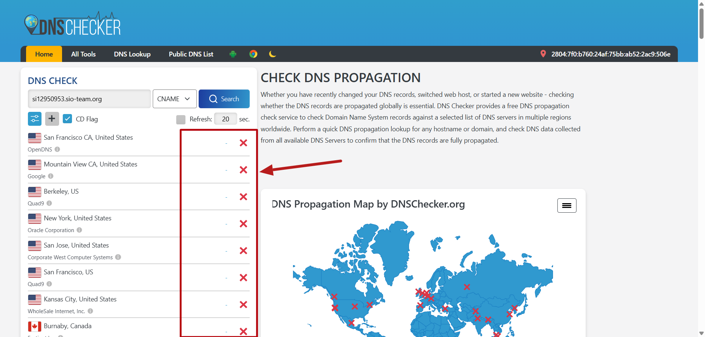This screenshot has height=337, width=705.
Task: Select 'Burnaby, Canada' text
Action: (68, 326)
